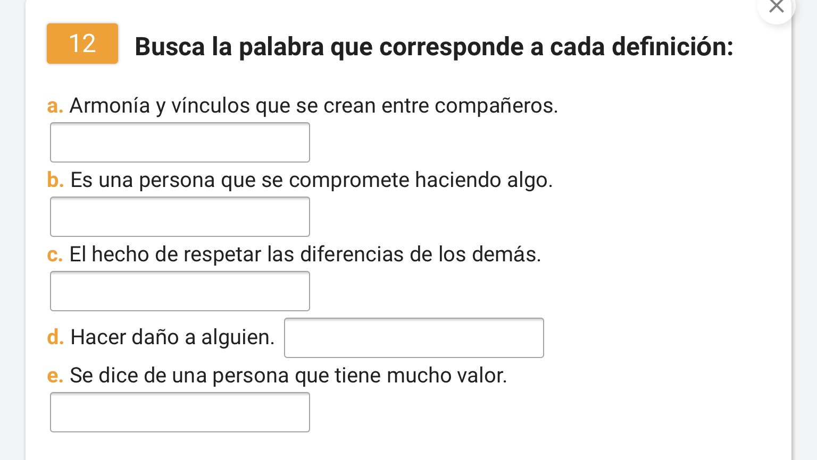Click the orange exercise number 12 badge
The image size is (817, 460).
pos(82,44)
